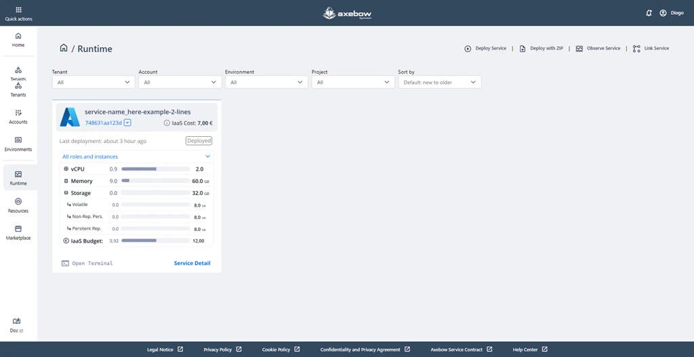Image resolution: width=694 pixels, height=357 pixels.
Task: Open the Environment filter dropdown
Action: coord(266,82)
